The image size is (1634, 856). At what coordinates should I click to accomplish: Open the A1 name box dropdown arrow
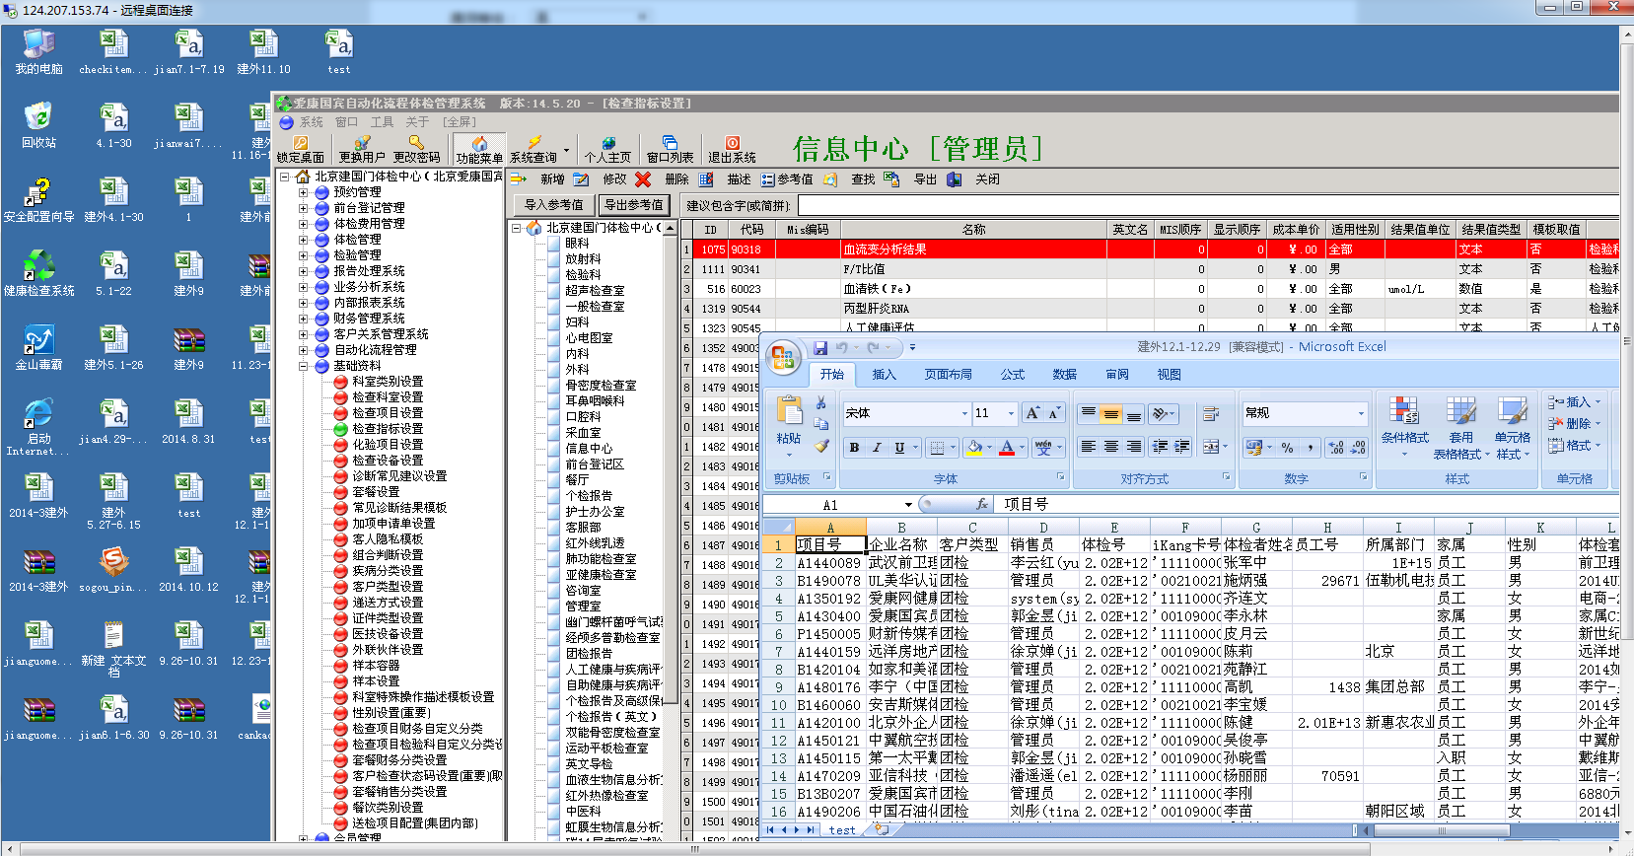tap(907, 504)
